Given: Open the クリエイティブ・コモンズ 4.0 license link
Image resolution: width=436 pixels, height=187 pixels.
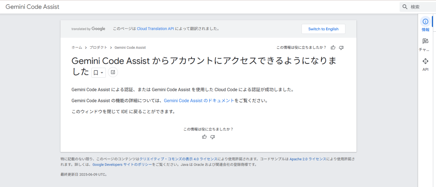Looking at the screenshot, I should pos(178,159).
